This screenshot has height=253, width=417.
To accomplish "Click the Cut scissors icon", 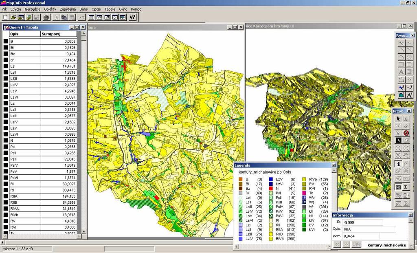I will [x=56, y=17].
